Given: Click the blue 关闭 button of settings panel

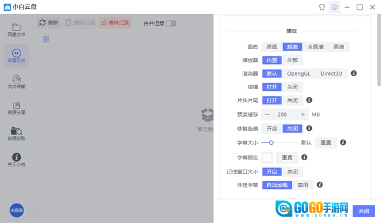Looking at the screenshot, I should coord(364,211).
